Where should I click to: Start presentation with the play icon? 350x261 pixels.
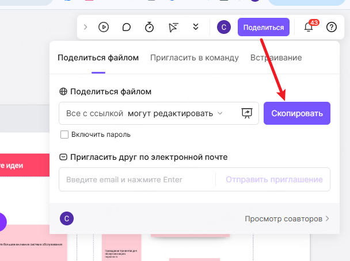pos(104,27)
